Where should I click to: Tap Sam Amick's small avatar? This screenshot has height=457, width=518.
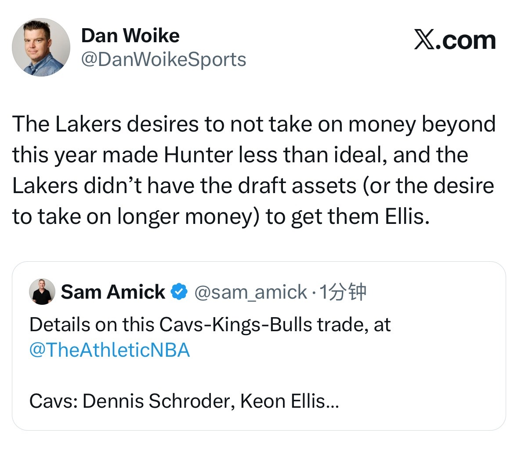coord(42,292)
